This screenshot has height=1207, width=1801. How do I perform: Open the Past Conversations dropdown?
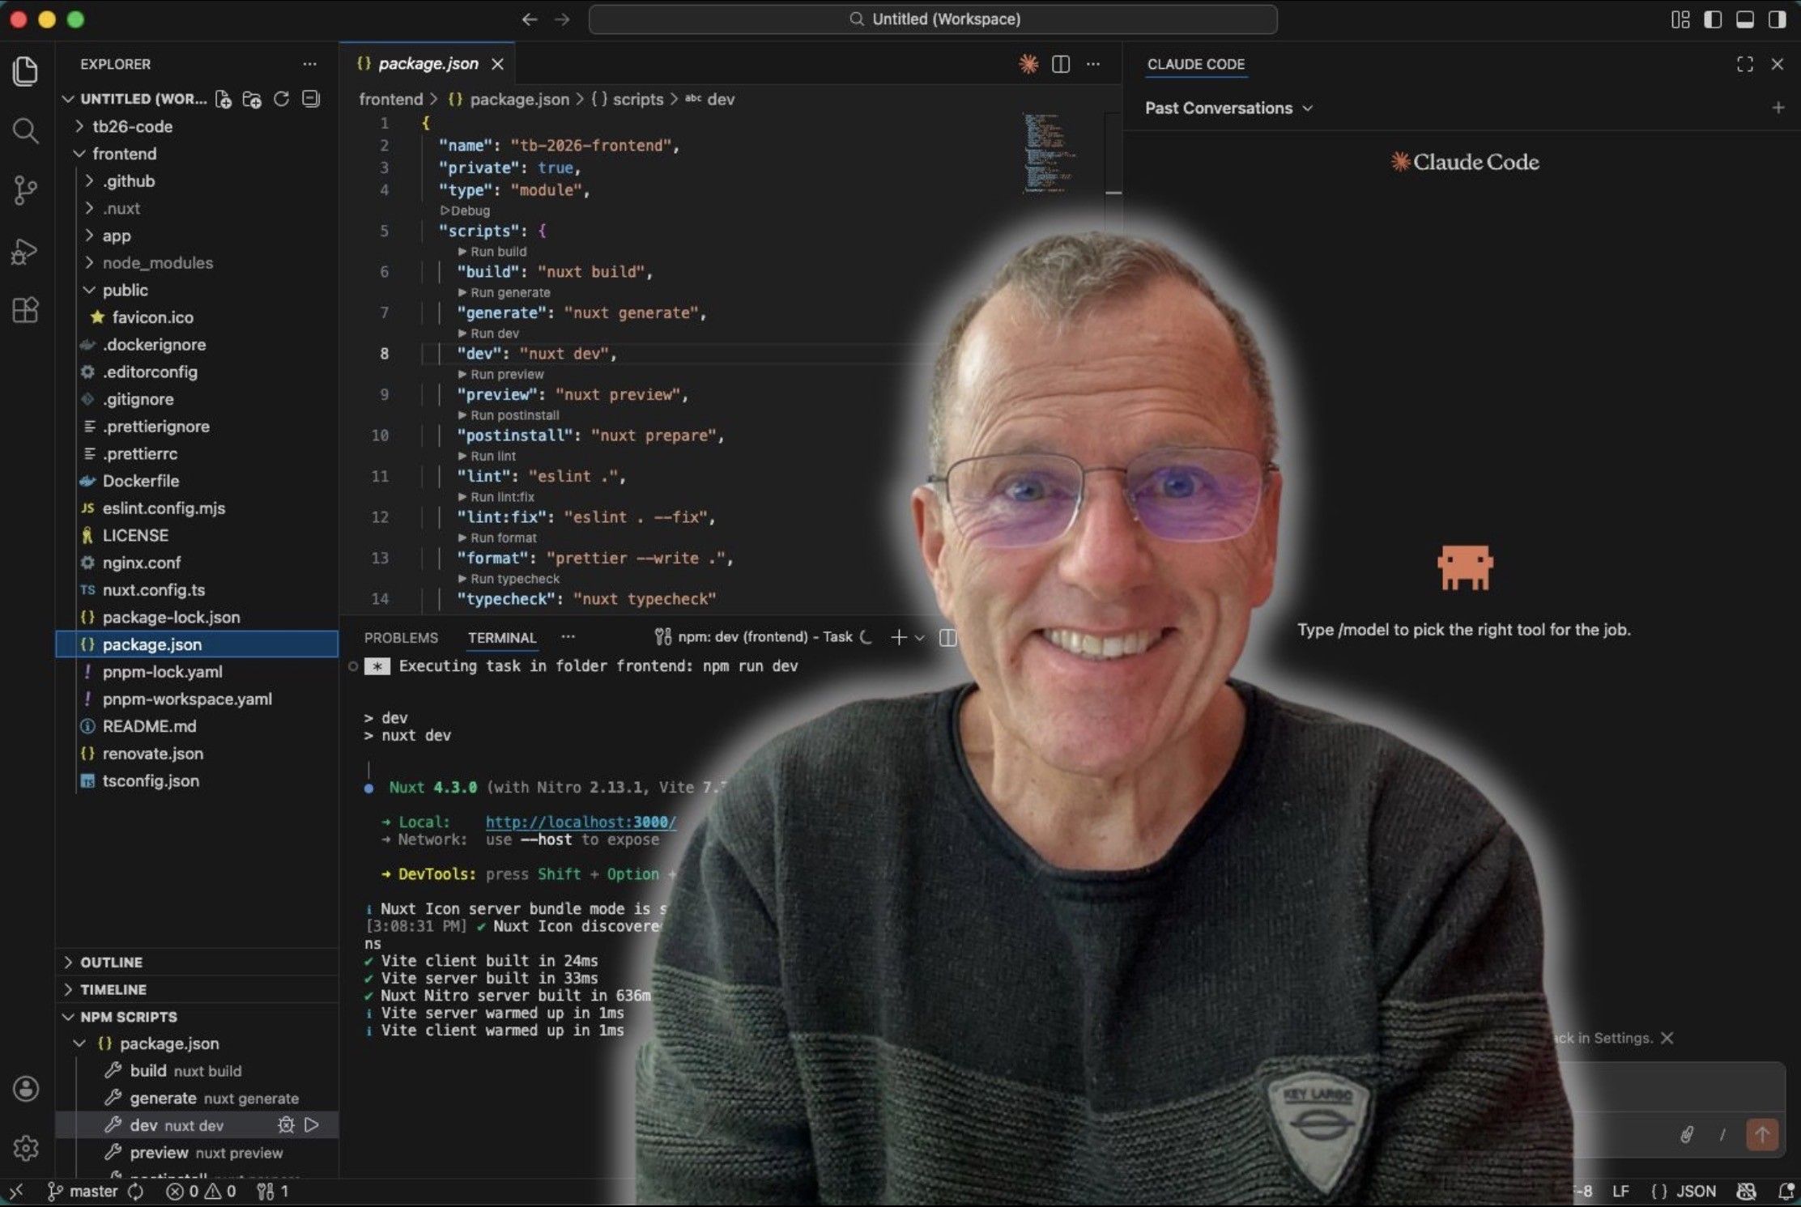coord(1228,108)
